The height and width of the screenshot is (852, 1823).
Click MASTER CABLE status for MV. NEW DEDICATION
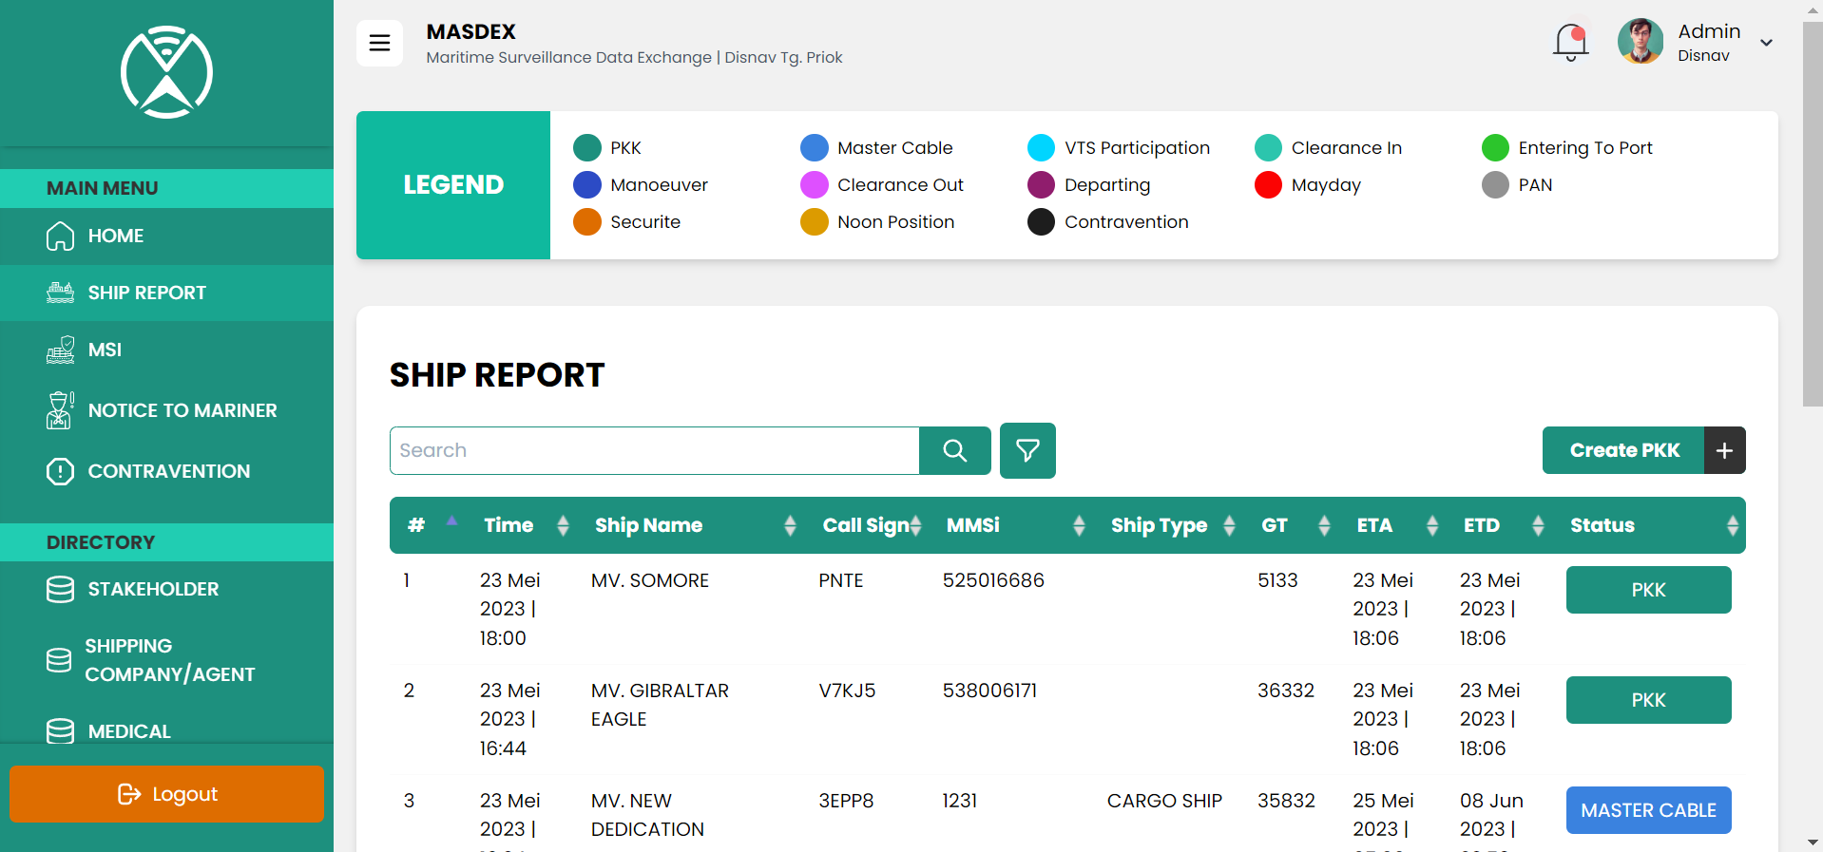(x=1648, y=810)
